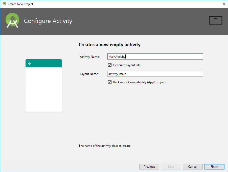This screenshot has width=228, height=172.
Task: Click the activity class help description text
Action: tap(104, 146)
